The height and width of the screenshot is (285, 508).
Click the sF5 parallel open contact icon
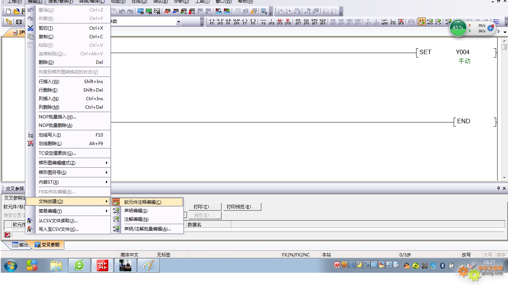pos(220,22)
